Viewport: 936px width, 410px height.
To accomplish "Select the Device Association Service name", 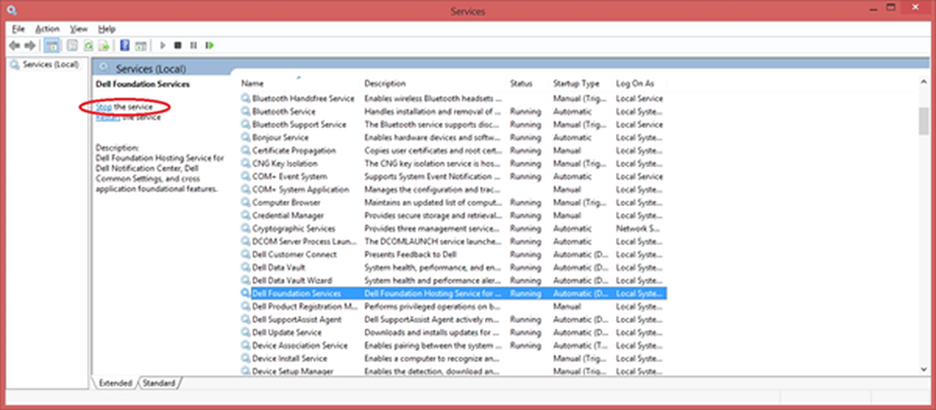I will tap(300, 345).
